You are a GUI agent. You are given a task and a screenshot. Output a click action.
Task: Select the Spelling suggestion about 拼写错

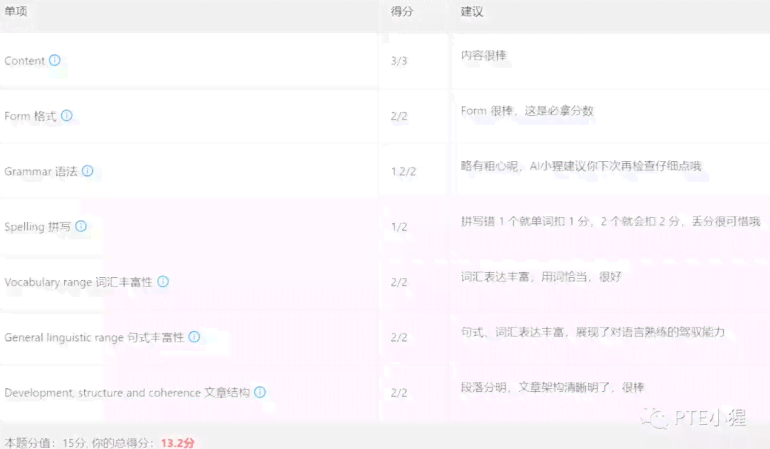pyautogui.click(x=611, y=221)
